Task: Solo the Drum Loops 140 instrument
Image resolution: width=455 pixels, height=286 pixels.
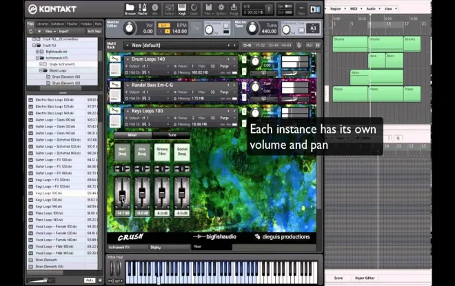Action: coord(244,60)
